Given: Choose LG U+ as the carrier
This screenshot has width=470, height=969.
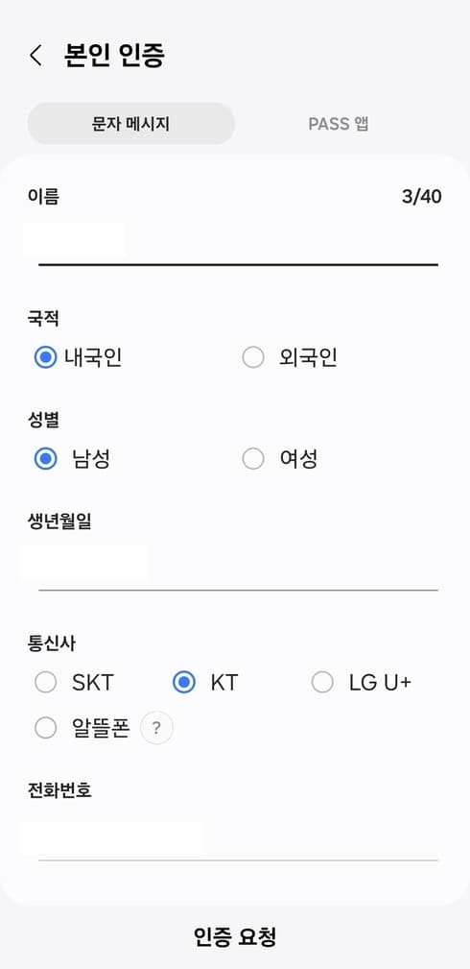Looking at the screenshot, I should (362, 683).
